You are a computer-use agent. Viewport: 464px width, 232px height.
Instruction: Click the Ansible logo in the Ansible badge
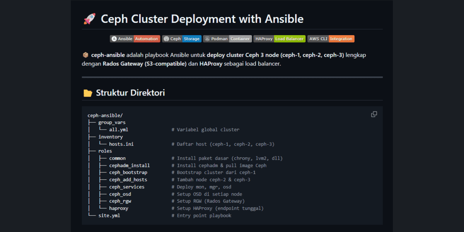(114, 39)
